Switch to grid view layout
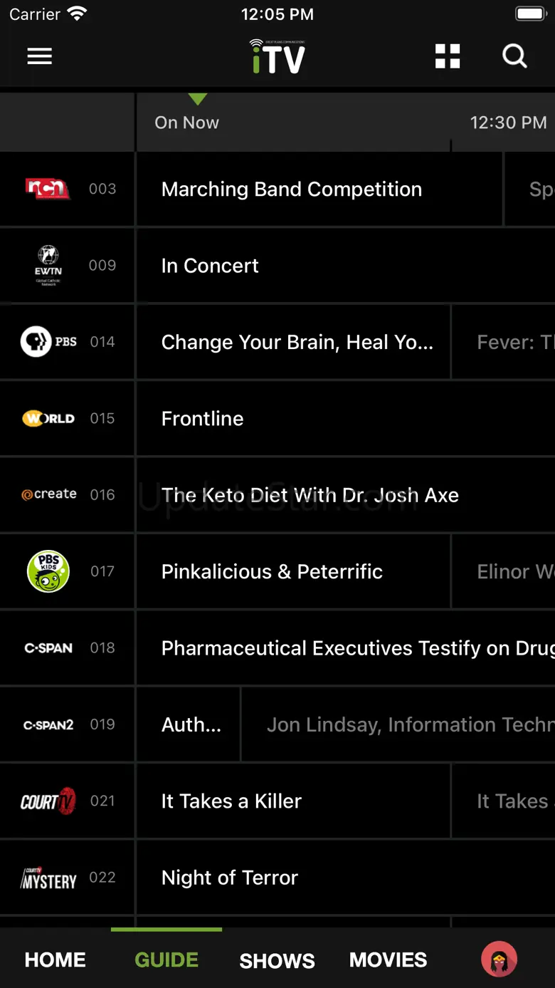 click(x=448, y=56)
